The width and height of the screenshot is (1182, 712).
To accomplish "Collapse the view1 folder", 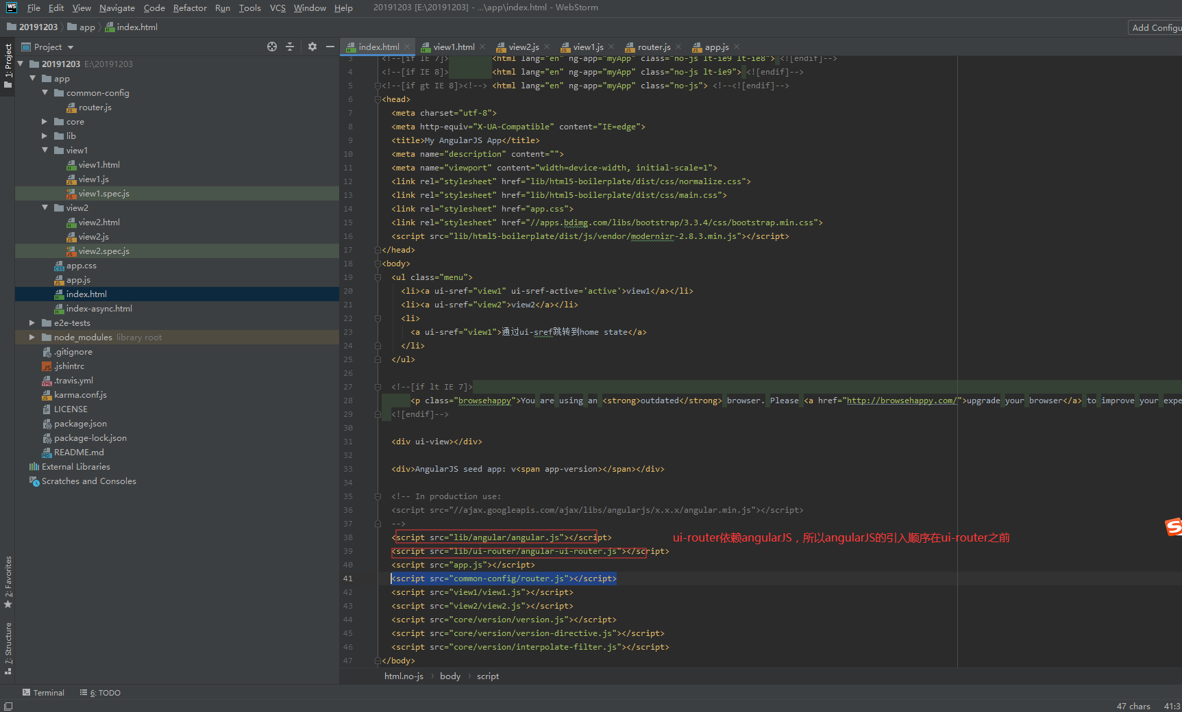I will tap(45, 150).
